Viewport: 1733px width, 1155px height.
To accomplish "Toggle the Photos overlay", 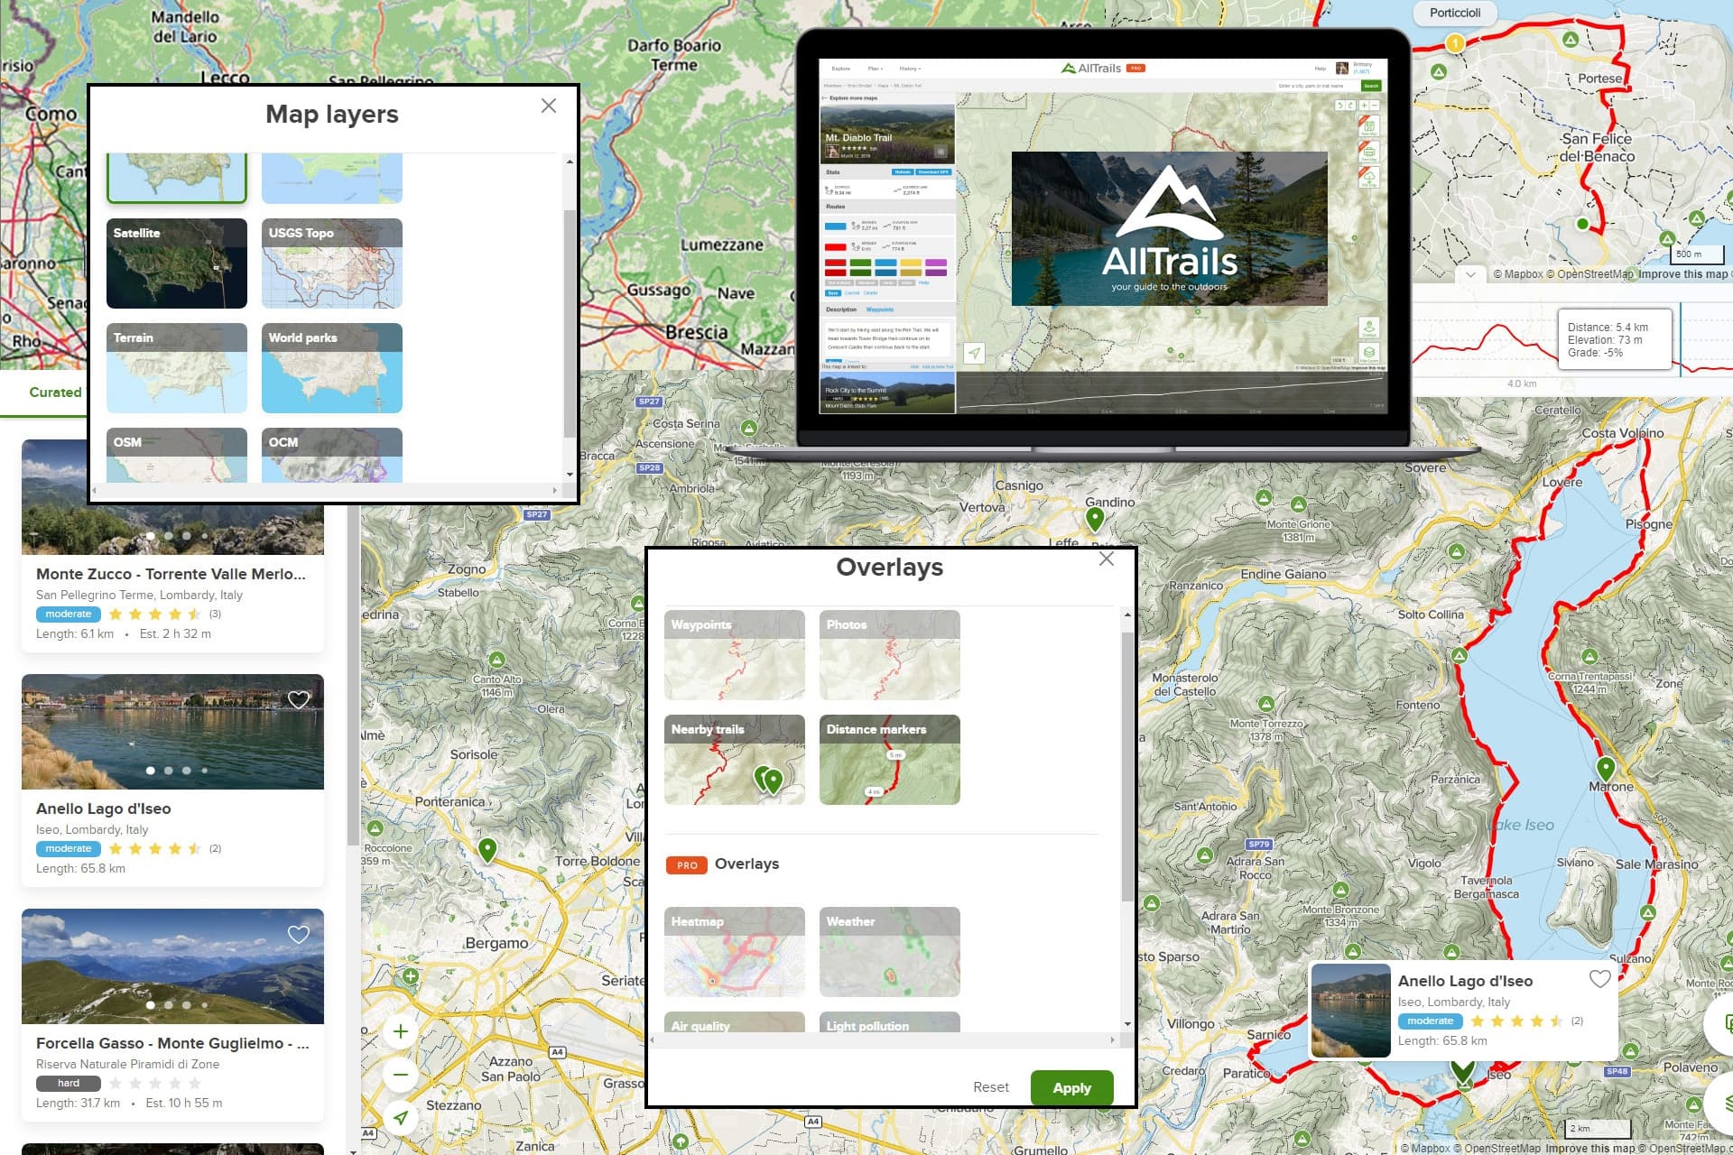I will point(890,655).
